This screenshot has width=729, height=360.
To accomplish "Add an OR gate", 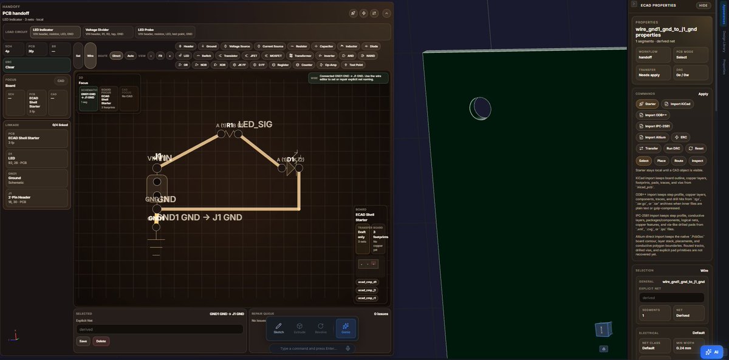I will coord(183,64).
